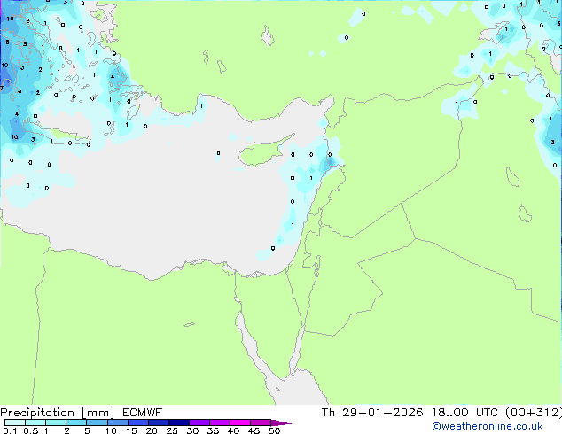
Task: Click the 0.5–1 mm legend swatch
Action: (35, 422)
